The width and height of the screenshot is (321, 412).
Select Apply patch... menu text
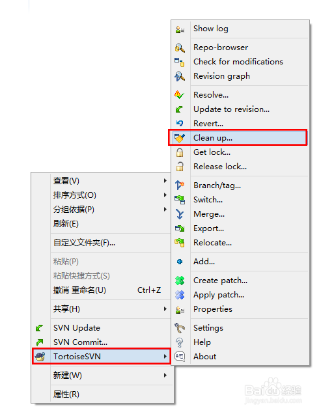[x=219, y=295]
